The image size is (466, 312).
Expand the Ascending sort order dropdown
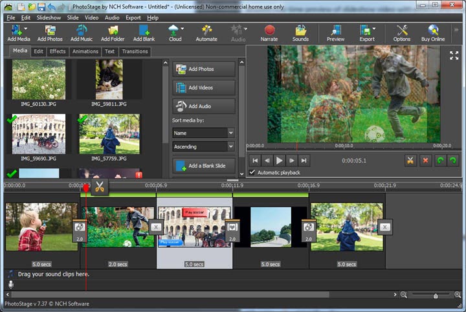tap(203, 147)
